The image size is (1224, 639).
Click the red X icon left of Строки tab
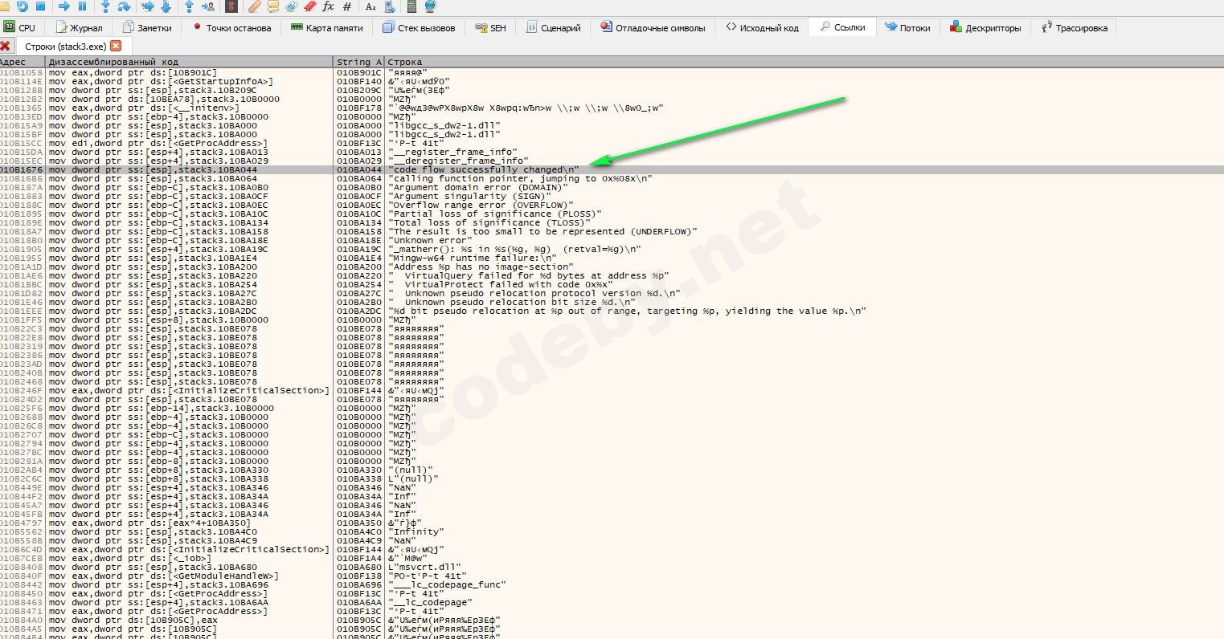(x=6, y=46)
